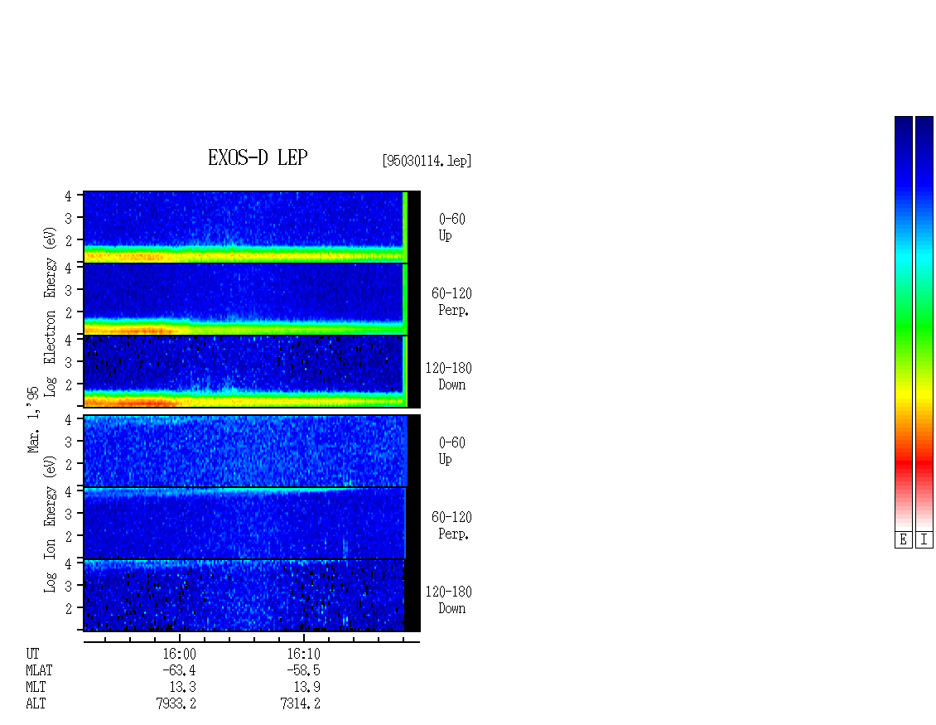Click the MLT value 13.3
Image resolution: width=936 pixels, height=725 pixels.
click(x=183, y=687)
